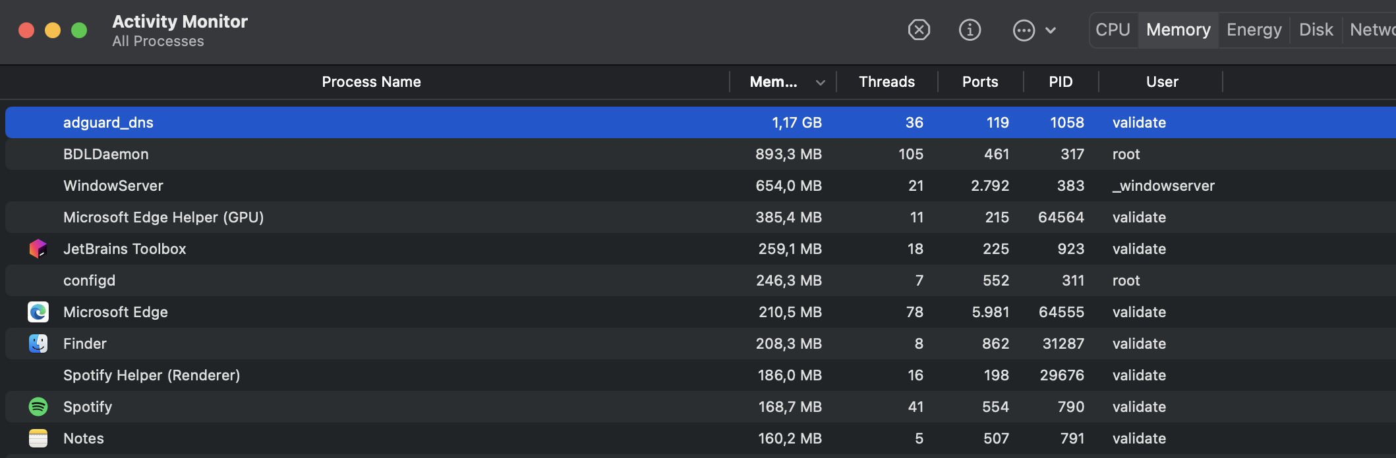
Task: Click PID 29676 cell
Action: pos(1061,375)
